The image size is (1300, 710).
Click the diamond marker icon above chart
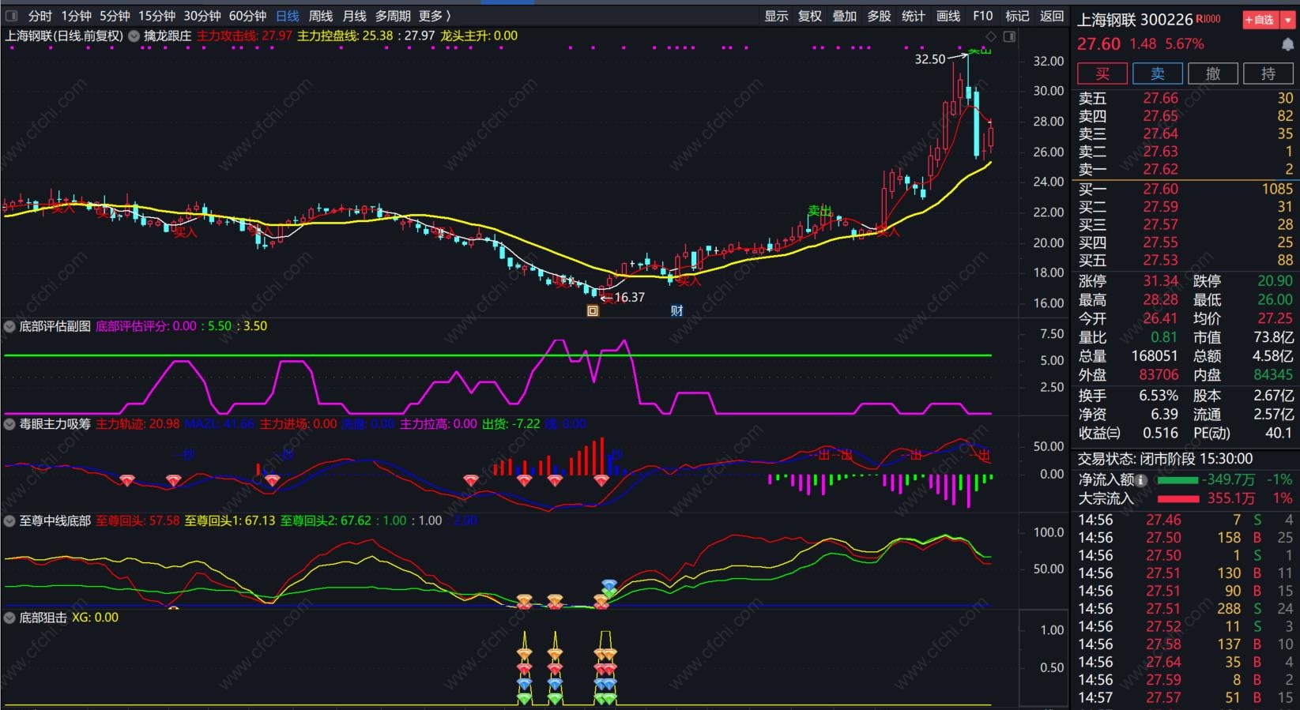click(x=991, y=36)
